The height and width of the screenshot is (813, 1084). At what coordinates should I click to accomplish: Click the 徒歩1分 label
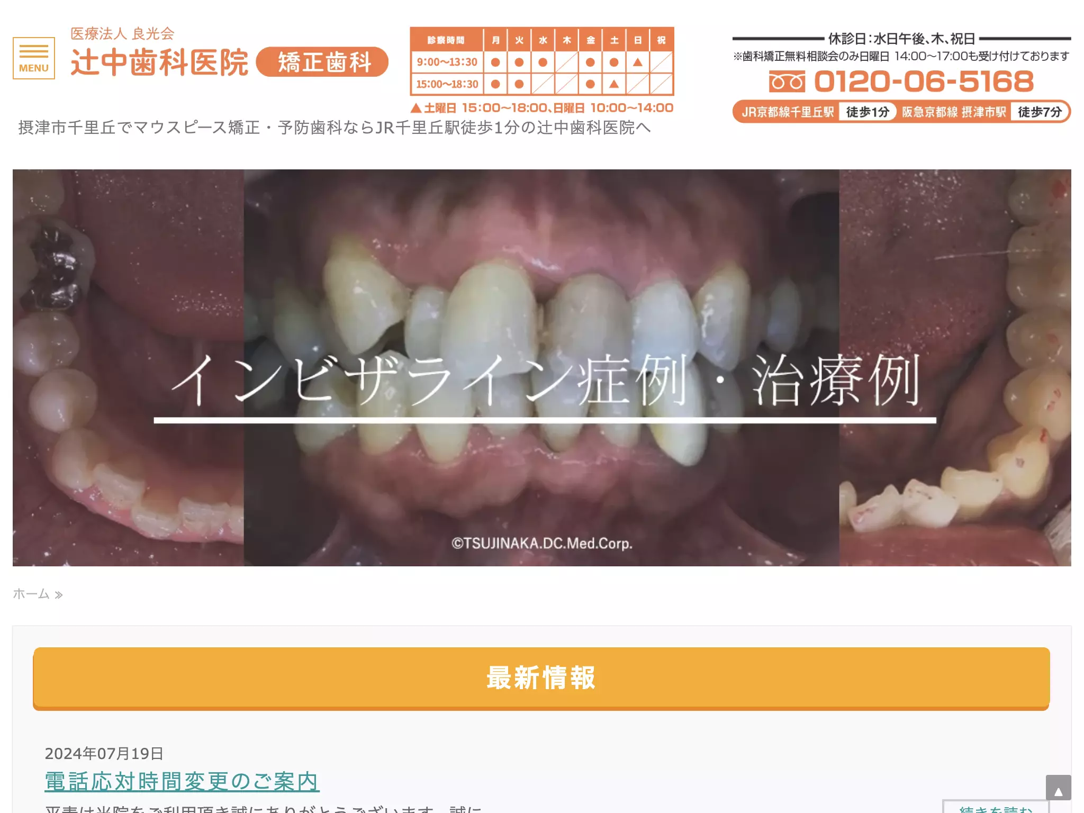tap(868, 112)
